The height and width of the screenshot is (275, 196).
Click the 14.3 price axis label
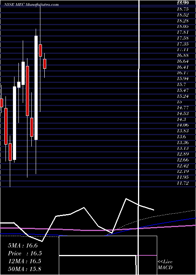point(181,119)
